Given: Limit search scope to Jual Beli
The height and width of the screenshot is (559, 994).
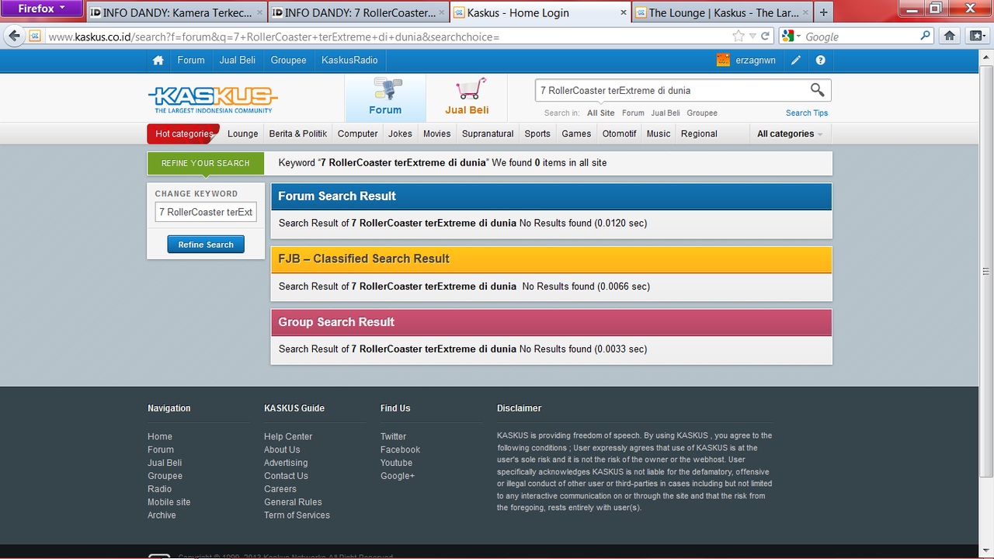Looking at the screenshot, I should (x=666, y=113).
